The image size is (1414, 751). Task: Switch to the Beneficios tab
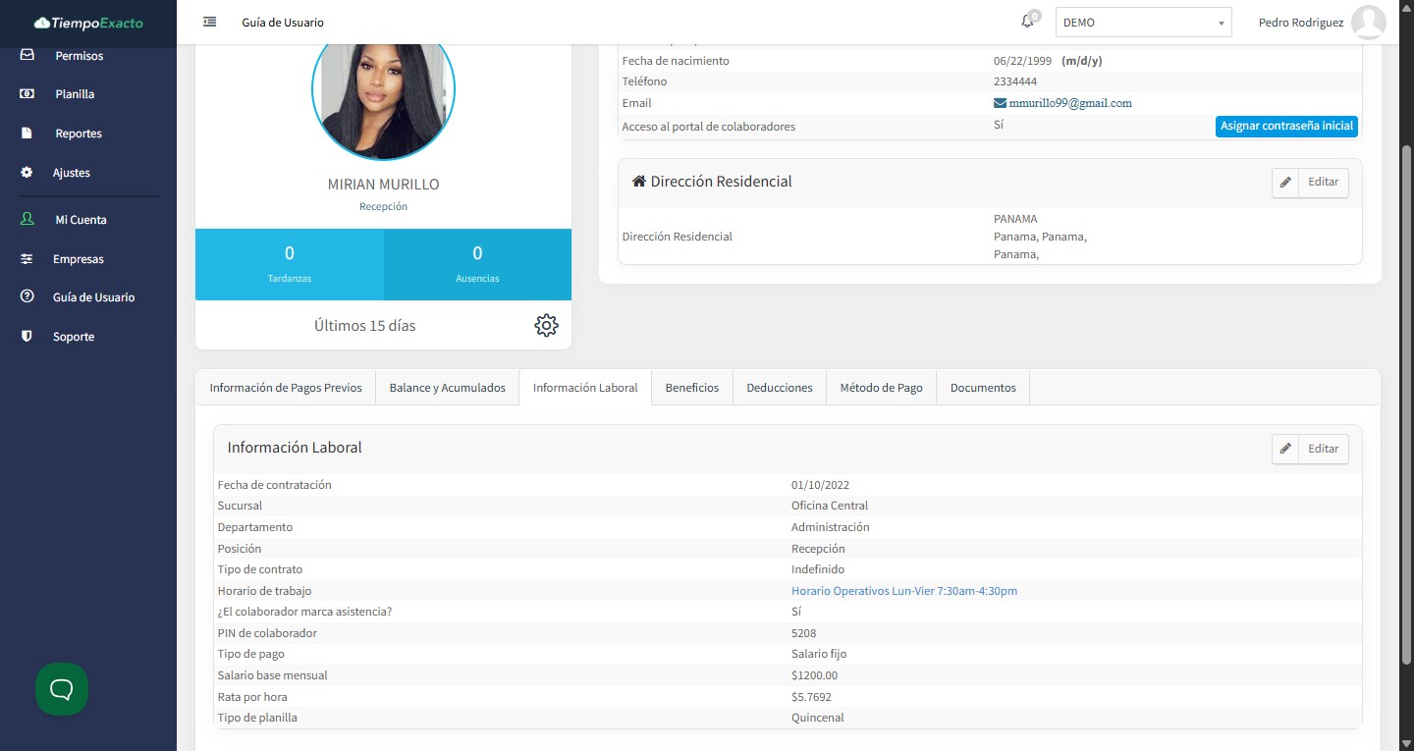tap(691, 388)
